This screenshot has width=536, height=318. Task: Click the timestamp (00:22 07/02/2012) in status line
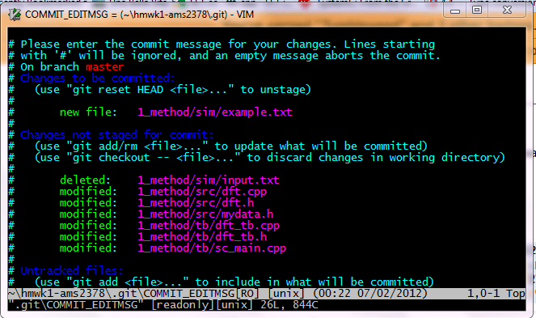370,294
